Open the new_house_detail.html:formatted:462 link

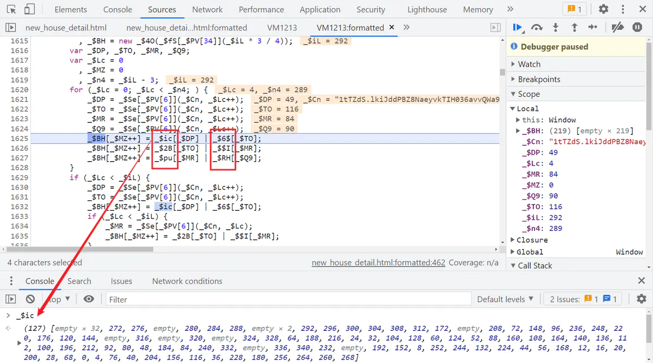pyautogui.click(x=378, y=262)
